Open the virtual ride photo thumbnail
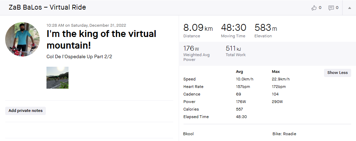 click(x=57, y=78)
